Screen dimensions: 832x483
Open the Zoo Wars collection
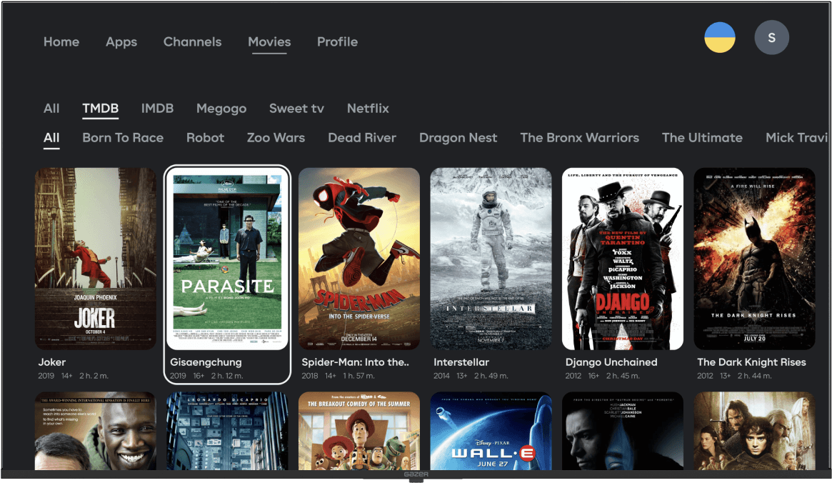tap(276, 138)
